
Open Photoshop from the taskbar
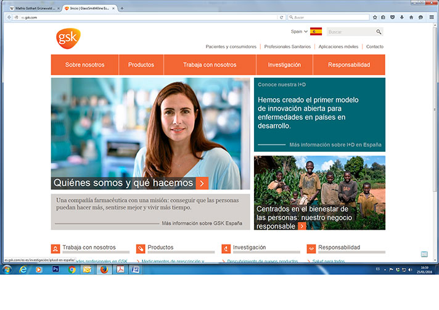55,269
